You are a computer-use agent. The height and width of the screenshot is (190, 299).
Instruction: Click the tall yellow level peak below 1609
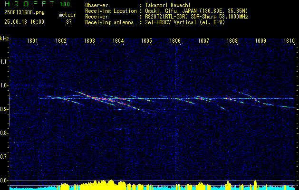click(255, 185)
